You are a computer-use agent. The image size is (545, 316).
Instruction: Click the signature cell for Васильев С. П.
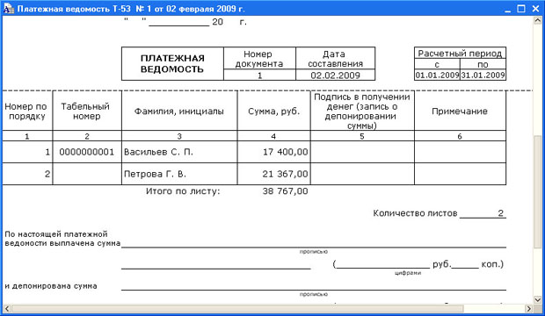(x=362, y=152)
